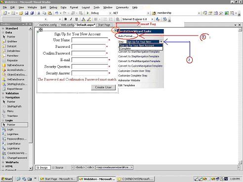The image size is (243, 182).
Task: Click the smart tag arrow on CreateUserWizard
Action: (116, 30)
